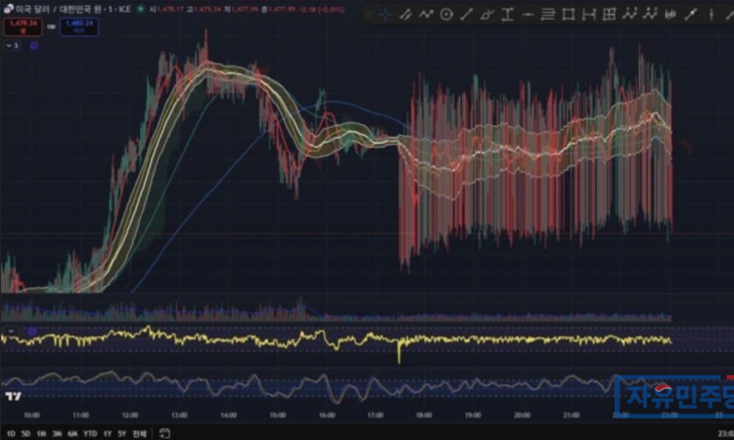Choose the 5Y time range
The image size is (734, 440).
pyautogui.click(x=121, y=432)
